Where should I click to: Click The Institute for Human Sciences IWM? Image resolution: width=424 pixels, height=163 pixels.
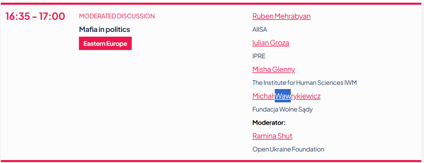(x=304, y=83)
